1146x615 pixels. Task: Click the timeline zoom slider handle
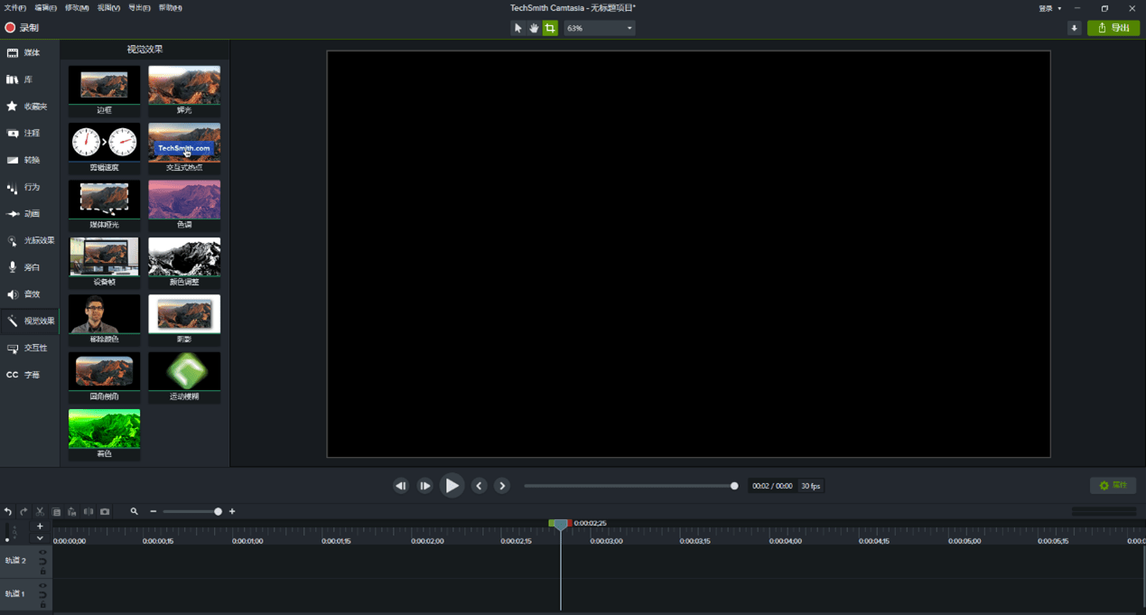point(218,512)
